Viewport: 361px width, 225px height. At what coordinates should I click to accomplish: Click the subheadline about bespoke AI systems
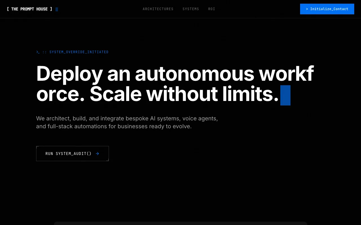[127, 122]
